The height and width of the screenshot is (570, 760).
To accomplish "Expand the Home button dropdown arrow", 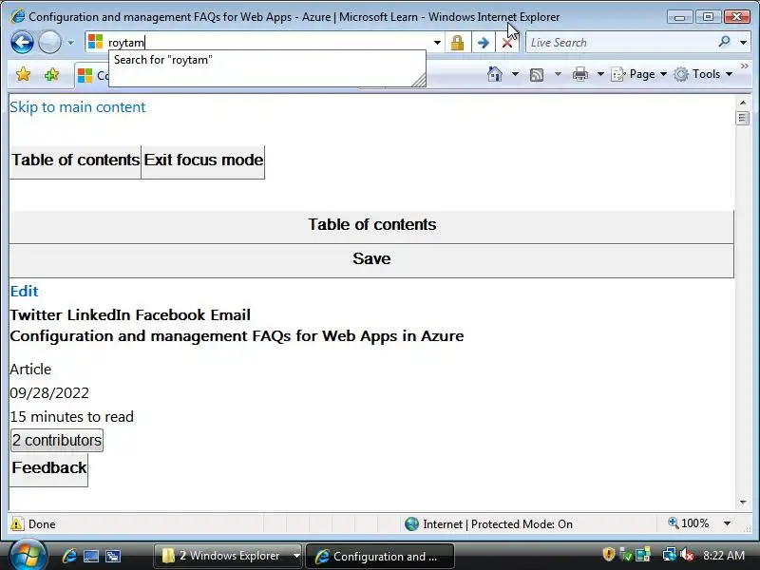I will 515,74.
